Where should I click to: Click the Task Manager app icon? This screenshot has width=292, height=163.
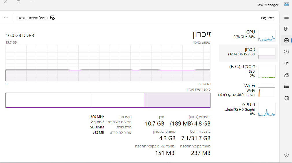(x=287, y=4)
